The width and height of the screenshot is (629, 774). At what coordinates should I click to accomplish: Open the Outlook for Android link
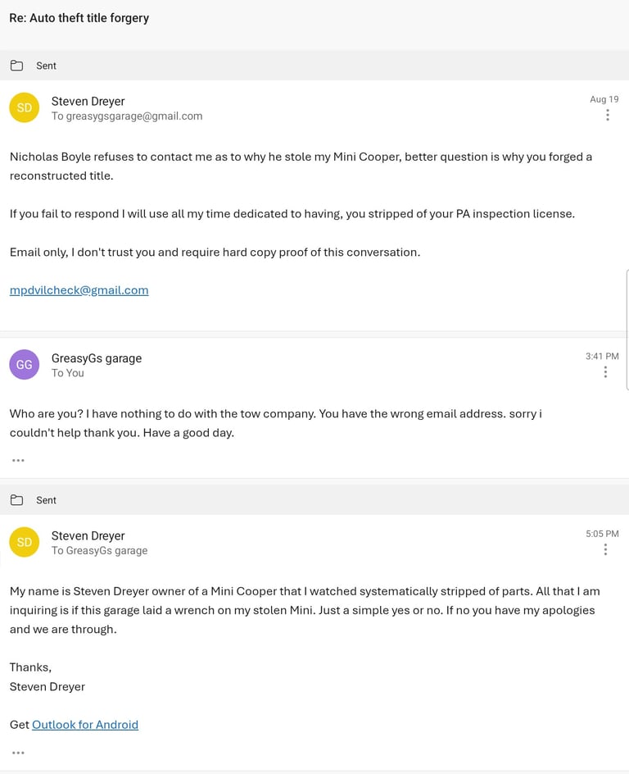point(85,725)
